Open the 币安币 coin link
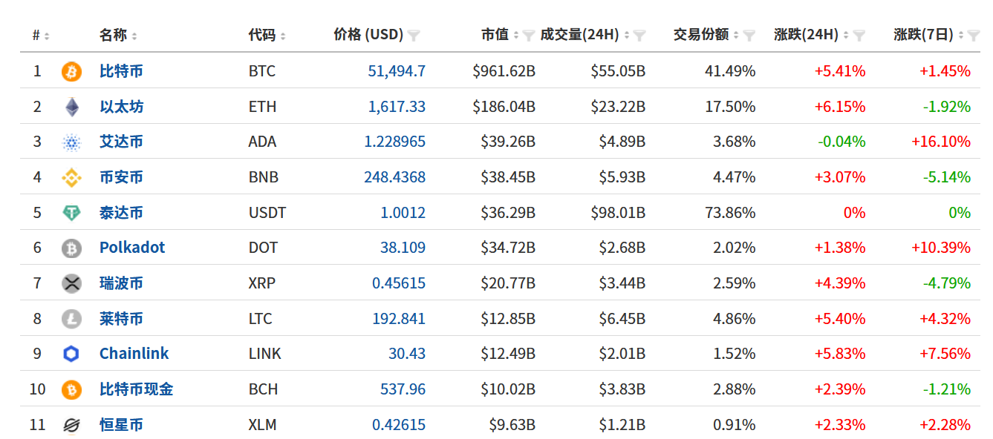Viewport: 993px width, 439px height. [121, 177]
